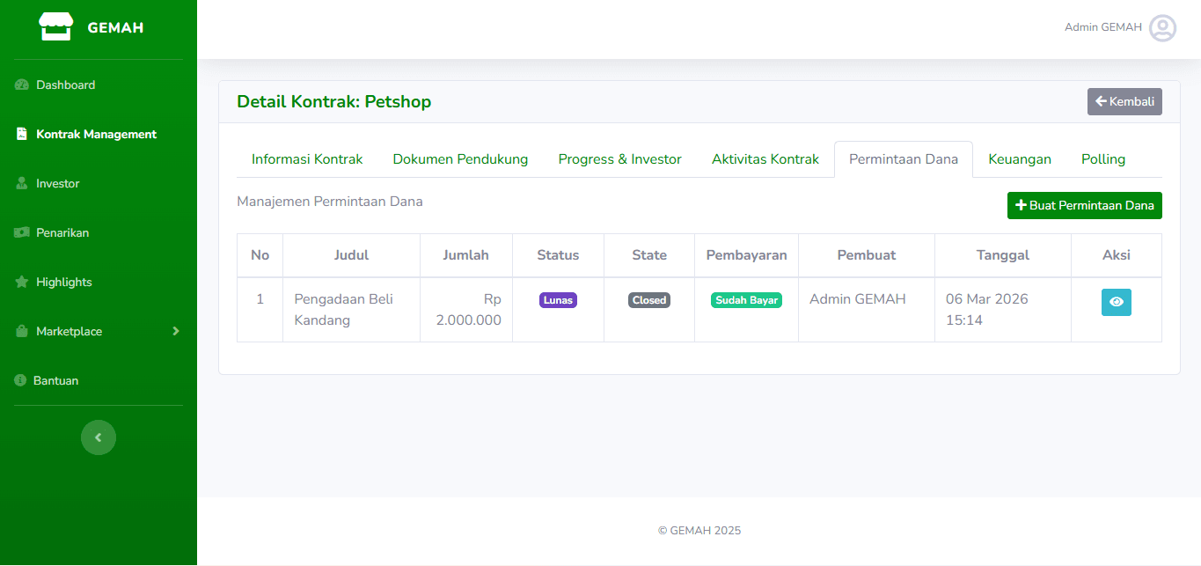Go to the Polling tab
This screenshot has width=1201, height=566.
click(1102, 159)
